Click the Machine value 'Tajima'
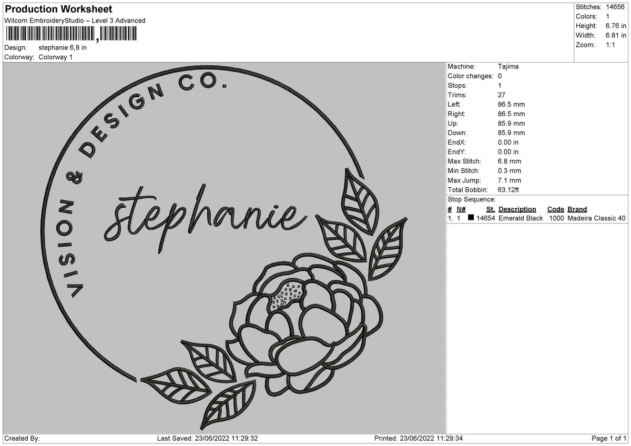This screenshot has width=631, height=446. 508,66
